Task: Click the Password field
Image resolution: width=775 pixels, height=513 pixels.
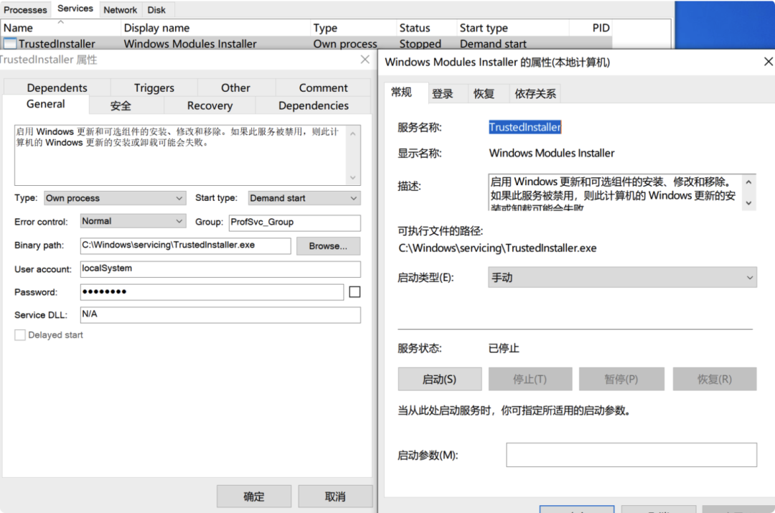Action: pyautogui.click(x=212, y=291)
